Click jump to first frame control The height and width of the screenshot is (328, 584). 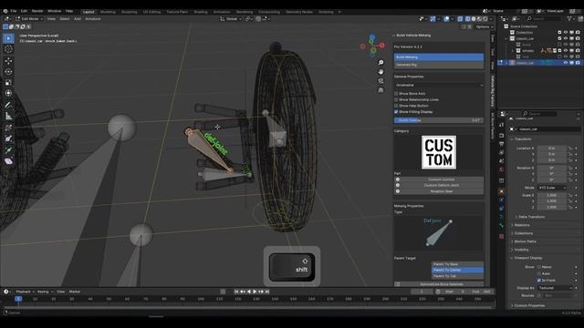coord(236,292)
